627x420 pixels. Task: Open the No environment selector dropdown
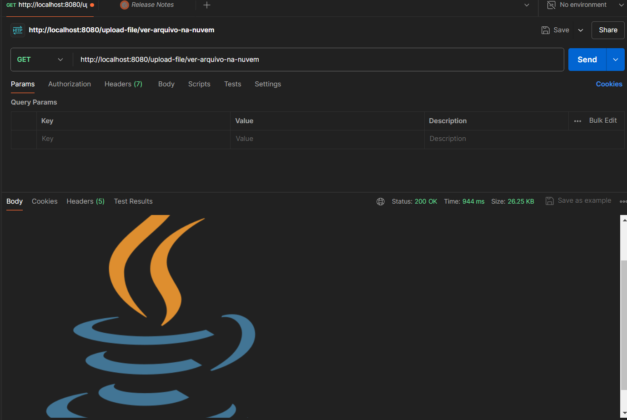(621, 5)
